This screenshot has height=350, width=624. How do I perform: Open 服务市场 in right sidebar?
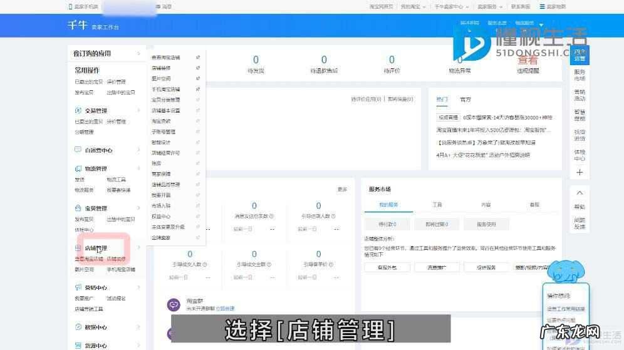(580, 75)
